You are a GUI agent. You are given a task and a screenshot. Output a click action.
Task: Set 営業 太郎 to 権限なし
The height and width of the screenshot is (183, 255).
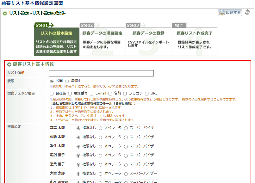click(x=78, y=128)
